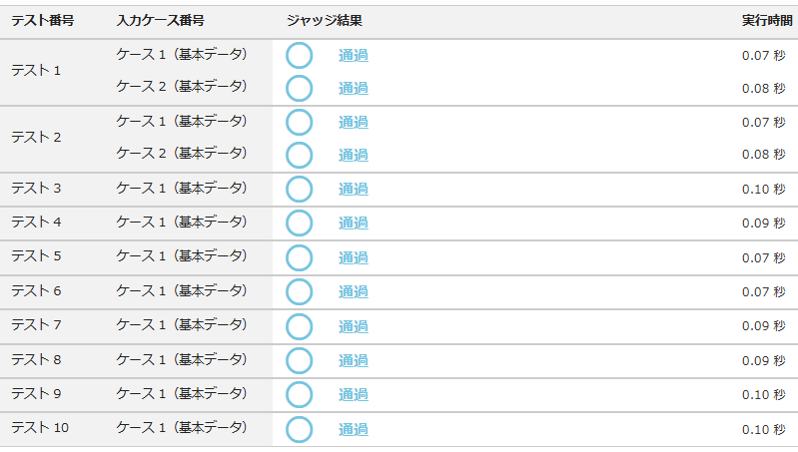Viewport: 798px width, 452px height.
Task: Click pass circle icon for Test 3
Action: [300, 190]
